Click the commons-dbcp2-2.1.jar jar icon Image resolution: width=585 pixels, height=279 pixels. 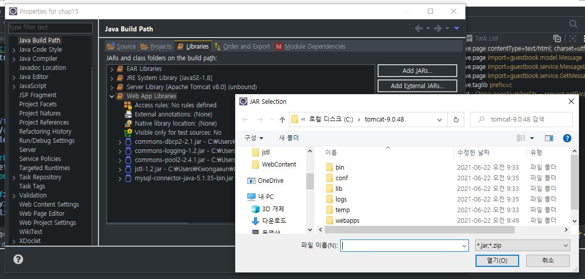pos(128,142)
